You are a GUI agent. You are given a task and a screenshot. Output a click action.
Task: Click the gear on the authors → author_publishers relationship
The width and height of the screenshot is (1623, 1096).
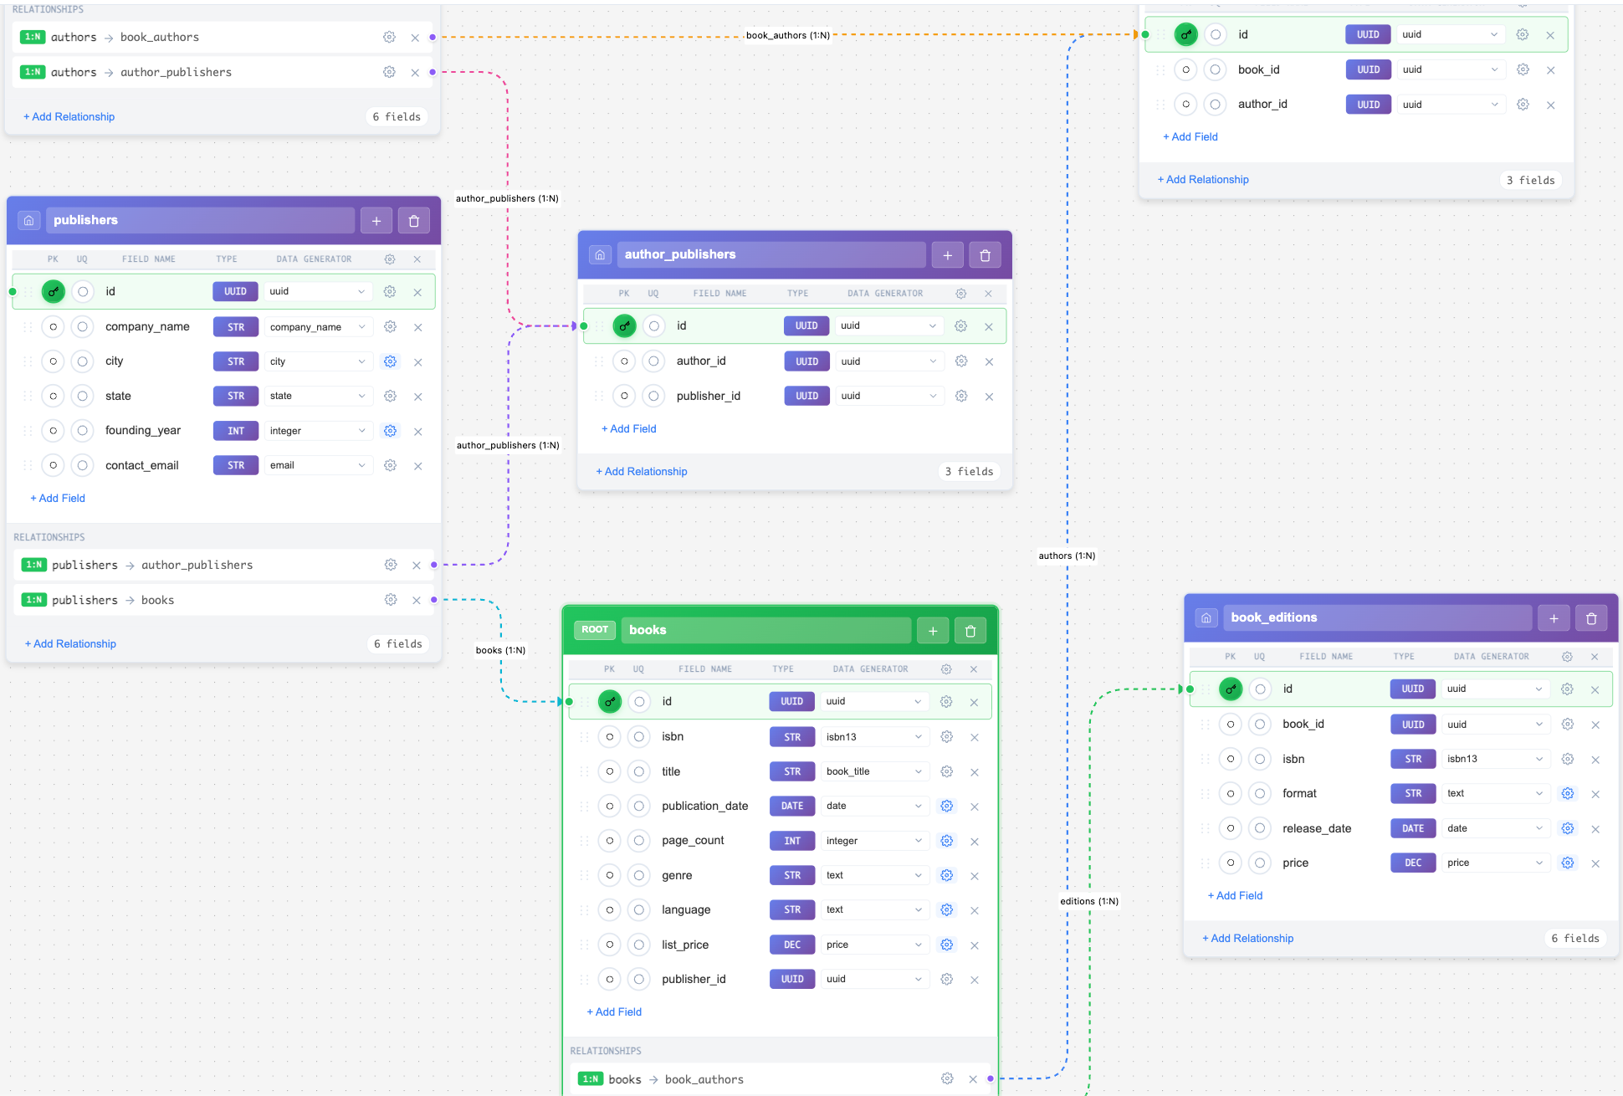(x=389, y=72)
